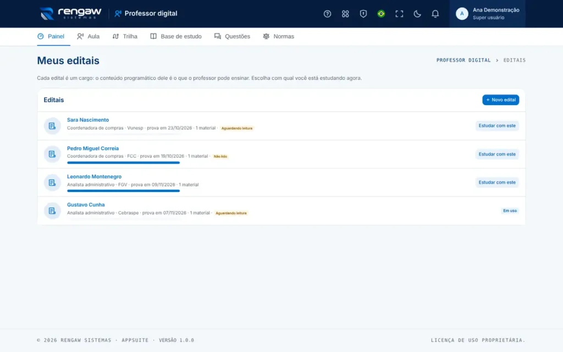
Task: Click the Em uso status badge
Action: pyautogui.click(x=510, y=211)
